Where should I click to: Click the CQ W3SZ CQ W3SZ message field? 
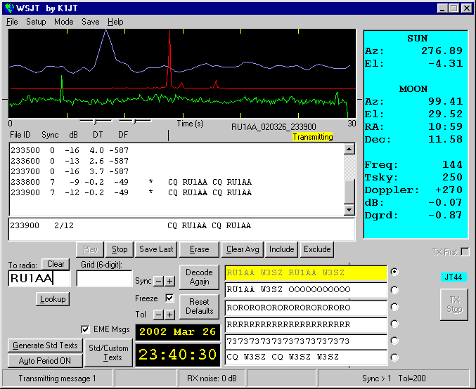point(306,357)
